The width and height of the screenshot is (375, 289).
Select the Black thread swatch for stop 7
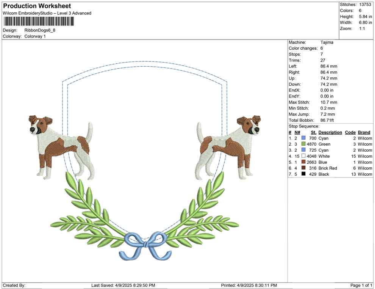[303, 174]
